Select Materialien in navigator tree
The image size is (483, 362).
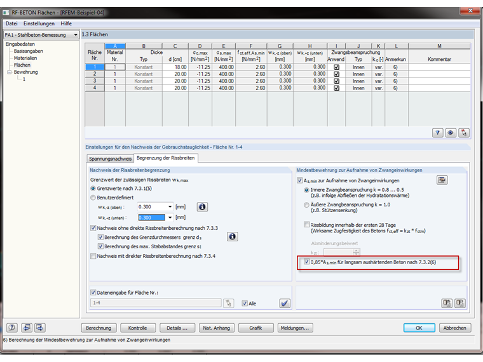[x=25, y=58]
